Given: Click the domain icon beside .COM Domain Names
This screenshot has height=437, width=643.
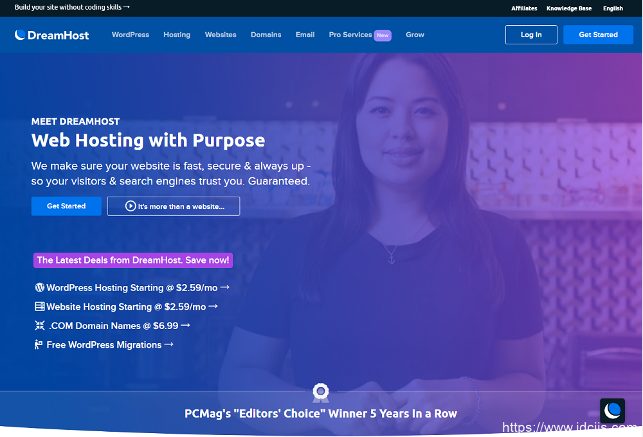Looking at the screenshot, I should tap(39, 325).
